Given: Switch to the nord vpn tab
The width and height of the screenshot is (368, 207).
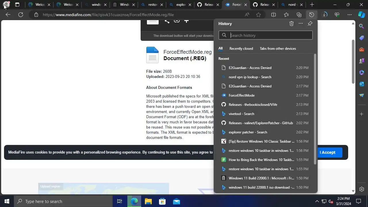Looking at the screenshot, I should click(x=292, y=5).
